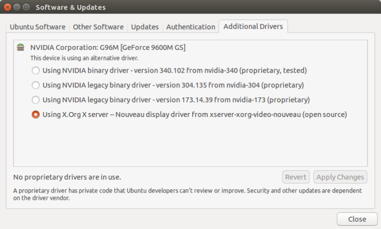Switch to the Ubuntu Software tab
Screen dimensions: 381x229
pyautogui.click(x=38, y=27)
